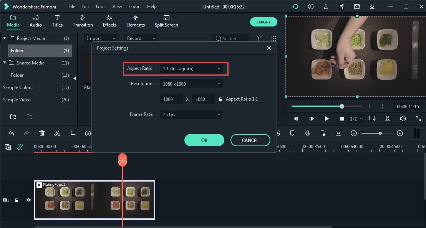Open preview render display monitor icon

(x=372, y=119)
